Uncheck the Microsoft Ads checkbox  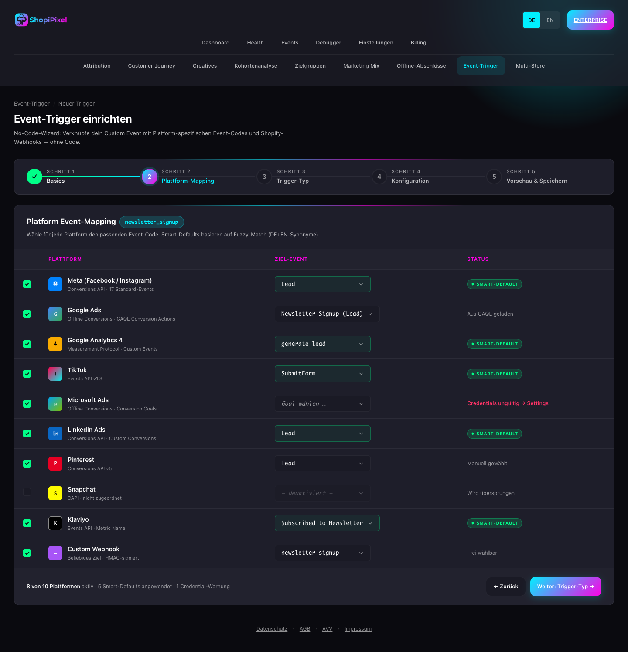[x=27, y=404]
